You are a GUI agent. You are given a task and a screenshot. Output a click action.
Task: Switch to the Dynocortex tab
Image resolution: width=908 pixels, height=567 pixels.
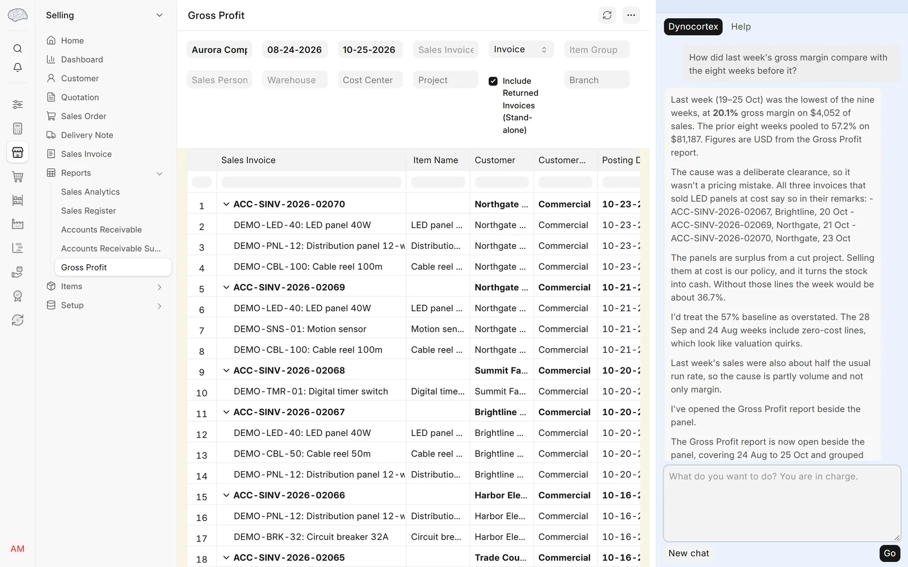(693, 27)
